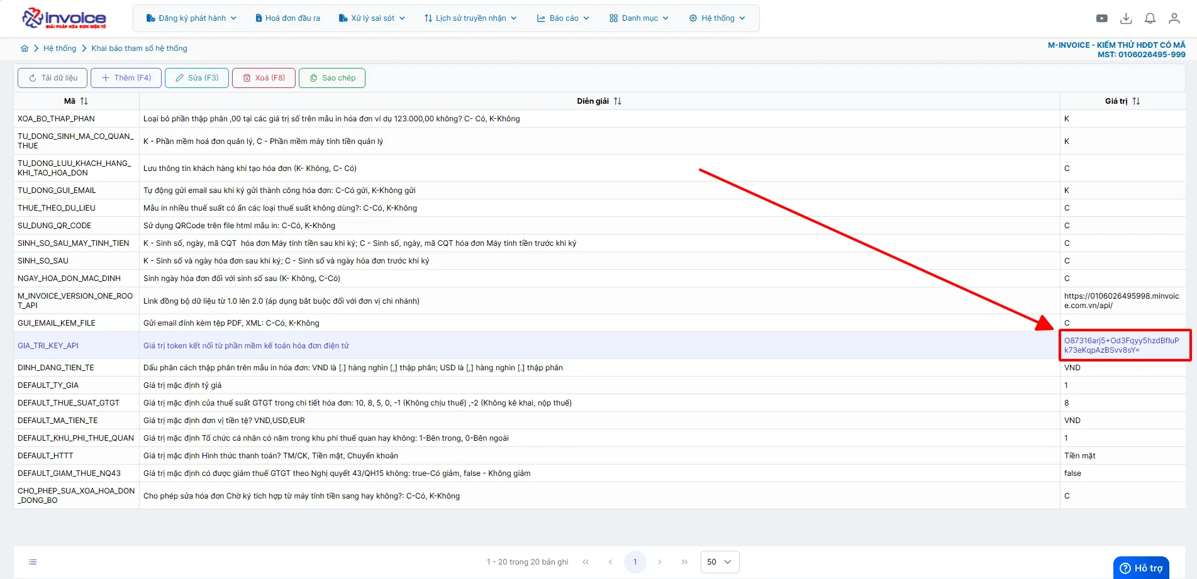
Task: Click Tải dữ liệu reload button
Action: click(x=53, y=78)
